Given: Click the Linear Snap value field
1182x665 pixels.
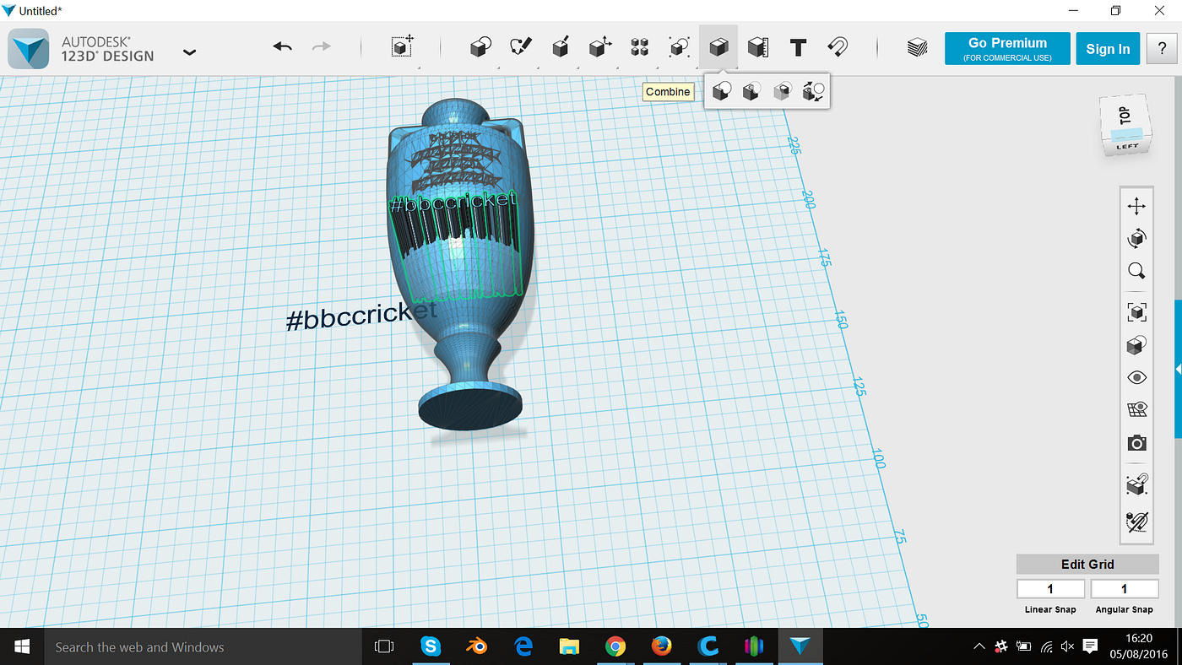Looking at the screenshot, I should (x=1050, y=589).
